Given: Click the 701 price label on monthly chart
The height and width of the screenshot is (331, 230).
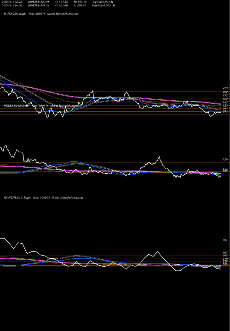Looking at the screenshot, I should (x=225, y=240).
